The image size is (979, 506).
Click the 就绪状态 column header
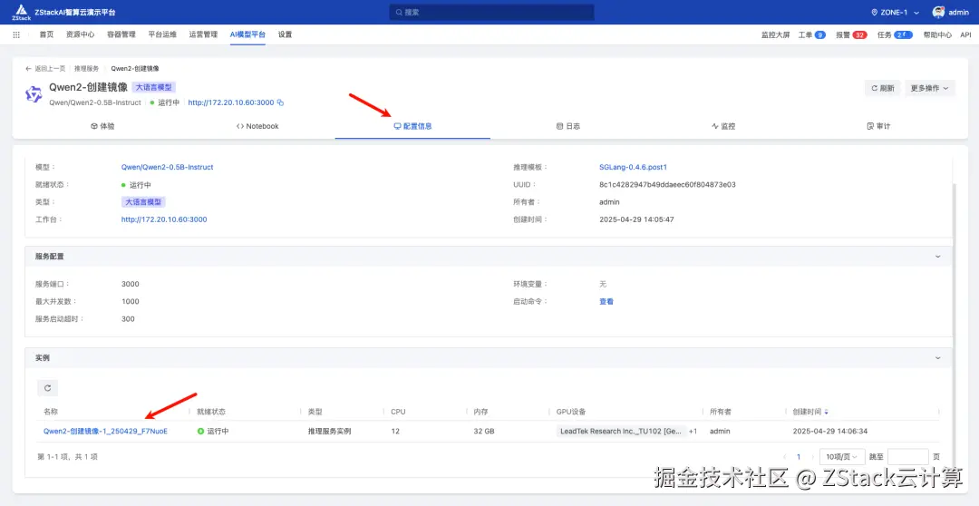(x=211, y=412)
